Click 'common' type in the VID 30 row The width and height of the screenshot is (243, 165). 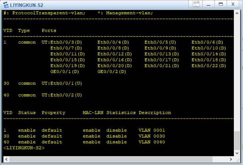tap(27, 84)
